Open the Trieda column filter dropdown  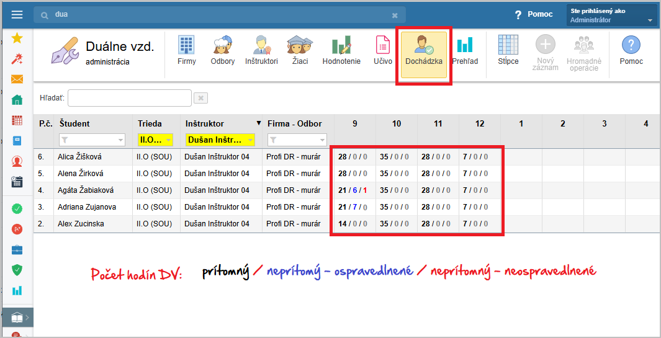(155, 140)
